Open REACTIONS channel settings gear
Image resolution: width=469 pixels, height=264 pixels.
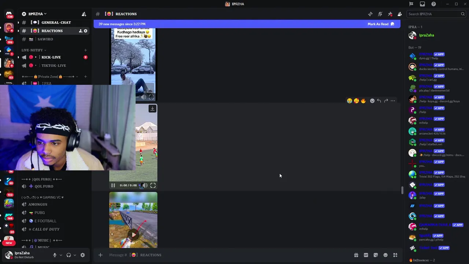coord(86,31)
